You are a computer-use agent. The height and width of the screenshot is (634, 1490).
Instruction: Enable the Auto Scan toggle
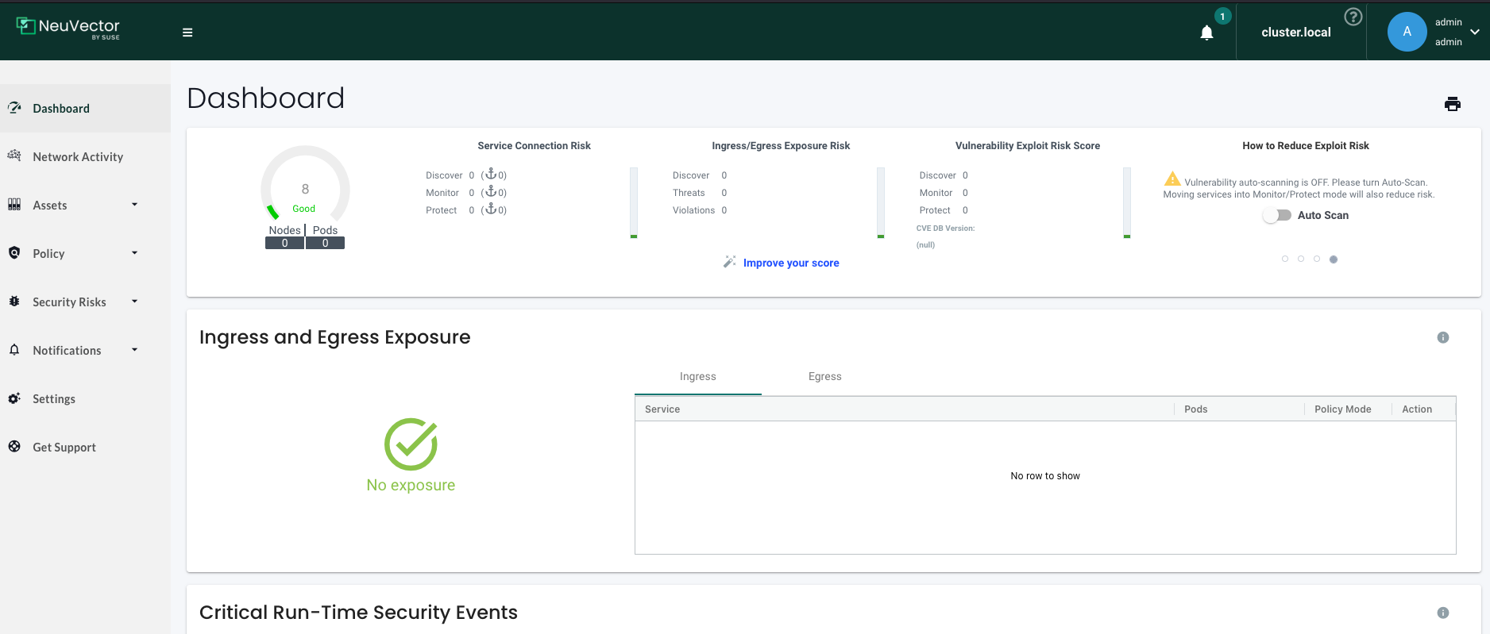click(1277, 215)
